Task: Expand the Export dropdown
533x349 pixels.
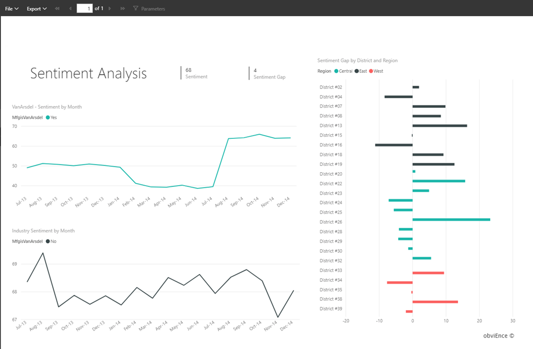Action: coord(36,9)
